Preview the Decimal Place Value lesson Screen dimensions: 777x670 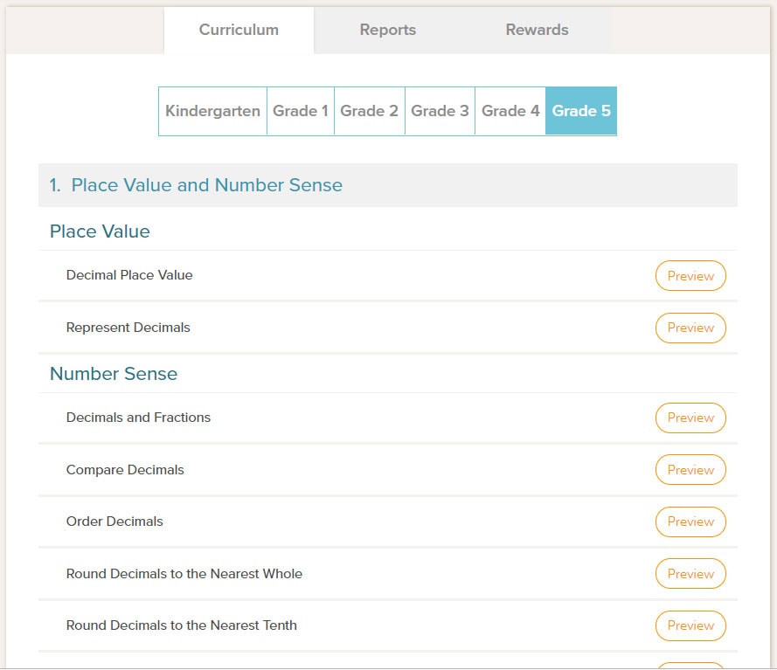click(690, 275)
